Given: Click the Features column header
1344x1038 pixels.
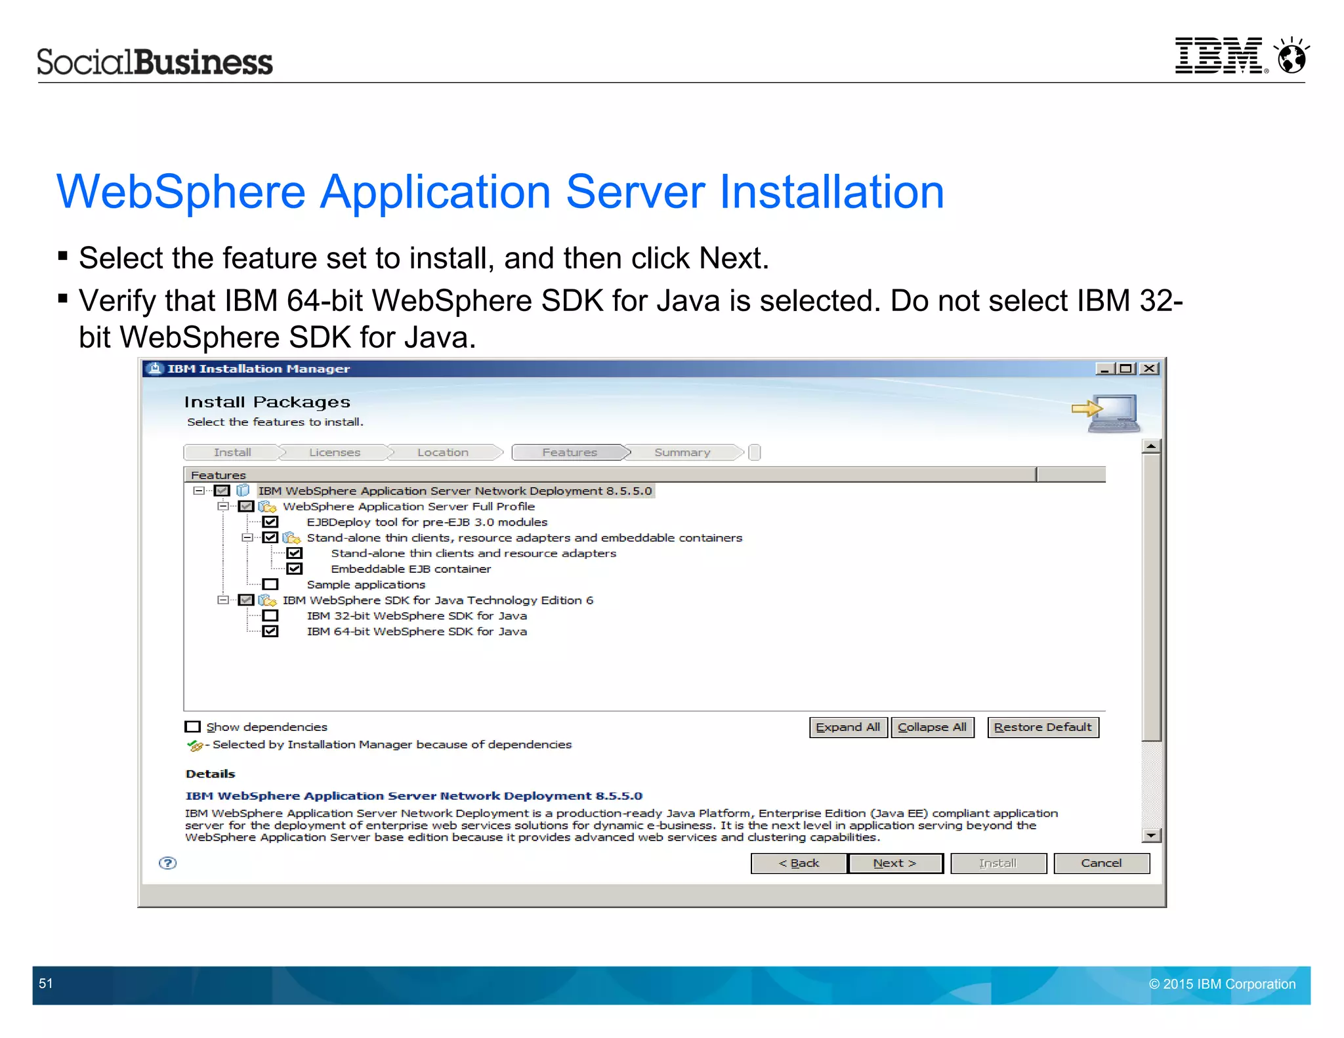Looking at the screenshot, I should tap(610, 474).
